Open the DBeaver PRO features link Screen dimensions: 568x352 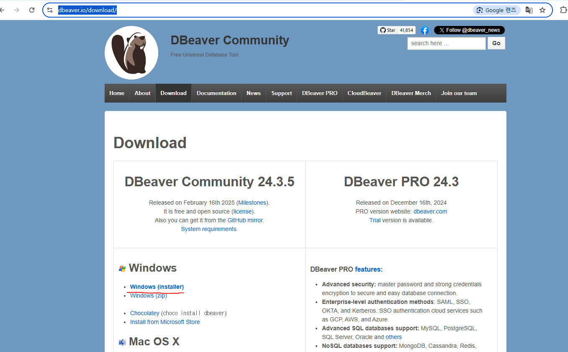[369, 270]
